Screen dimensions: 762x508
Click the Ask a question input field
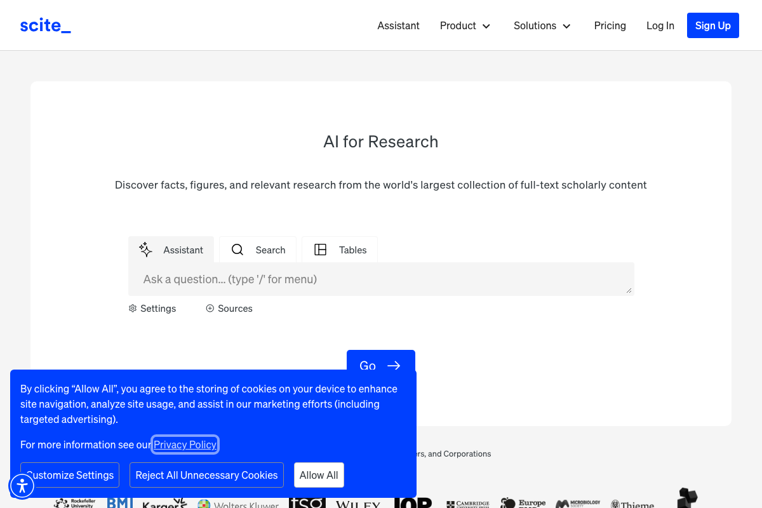coord(381,279)
